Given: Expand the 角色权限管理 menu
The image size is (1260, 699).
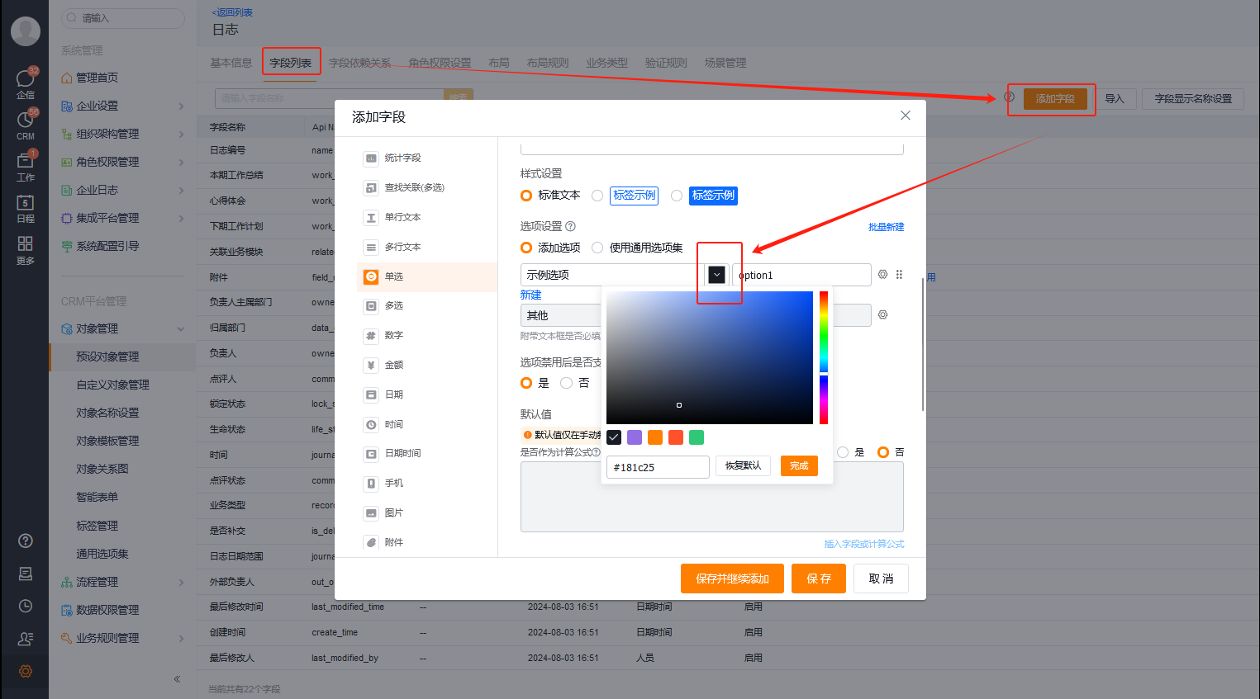Looking at the screenshot, I should (123, 162).
